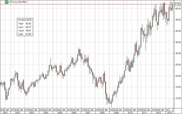This screenshot has width=182, height=114.
Task: Click the 2012 year label on the time axis
Action: click(x=158, y=112)
